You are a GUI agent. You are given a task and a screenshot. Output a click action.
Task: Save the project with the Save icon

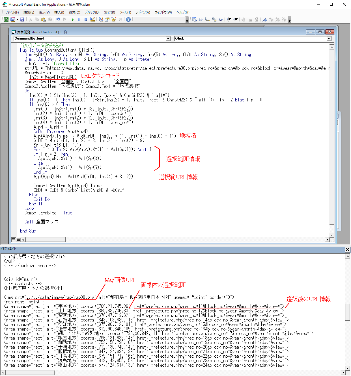click(22, 19)
